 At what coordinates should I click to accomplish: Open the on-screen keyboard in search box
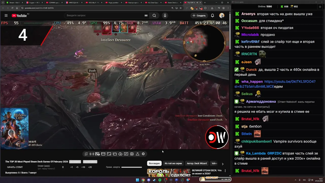click(x=146, y=16)
